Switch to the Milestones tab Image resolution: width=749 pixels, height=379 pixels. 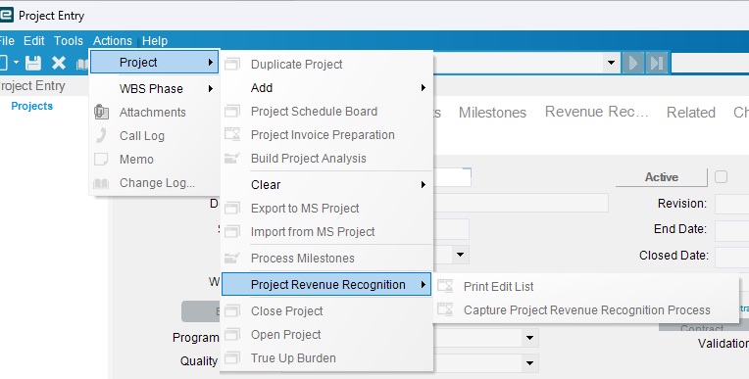(492, 113)
